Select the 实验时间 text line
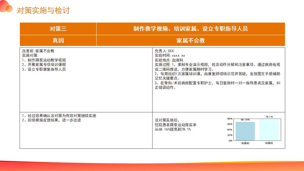 pyautogui.click(x=170, y=56)
